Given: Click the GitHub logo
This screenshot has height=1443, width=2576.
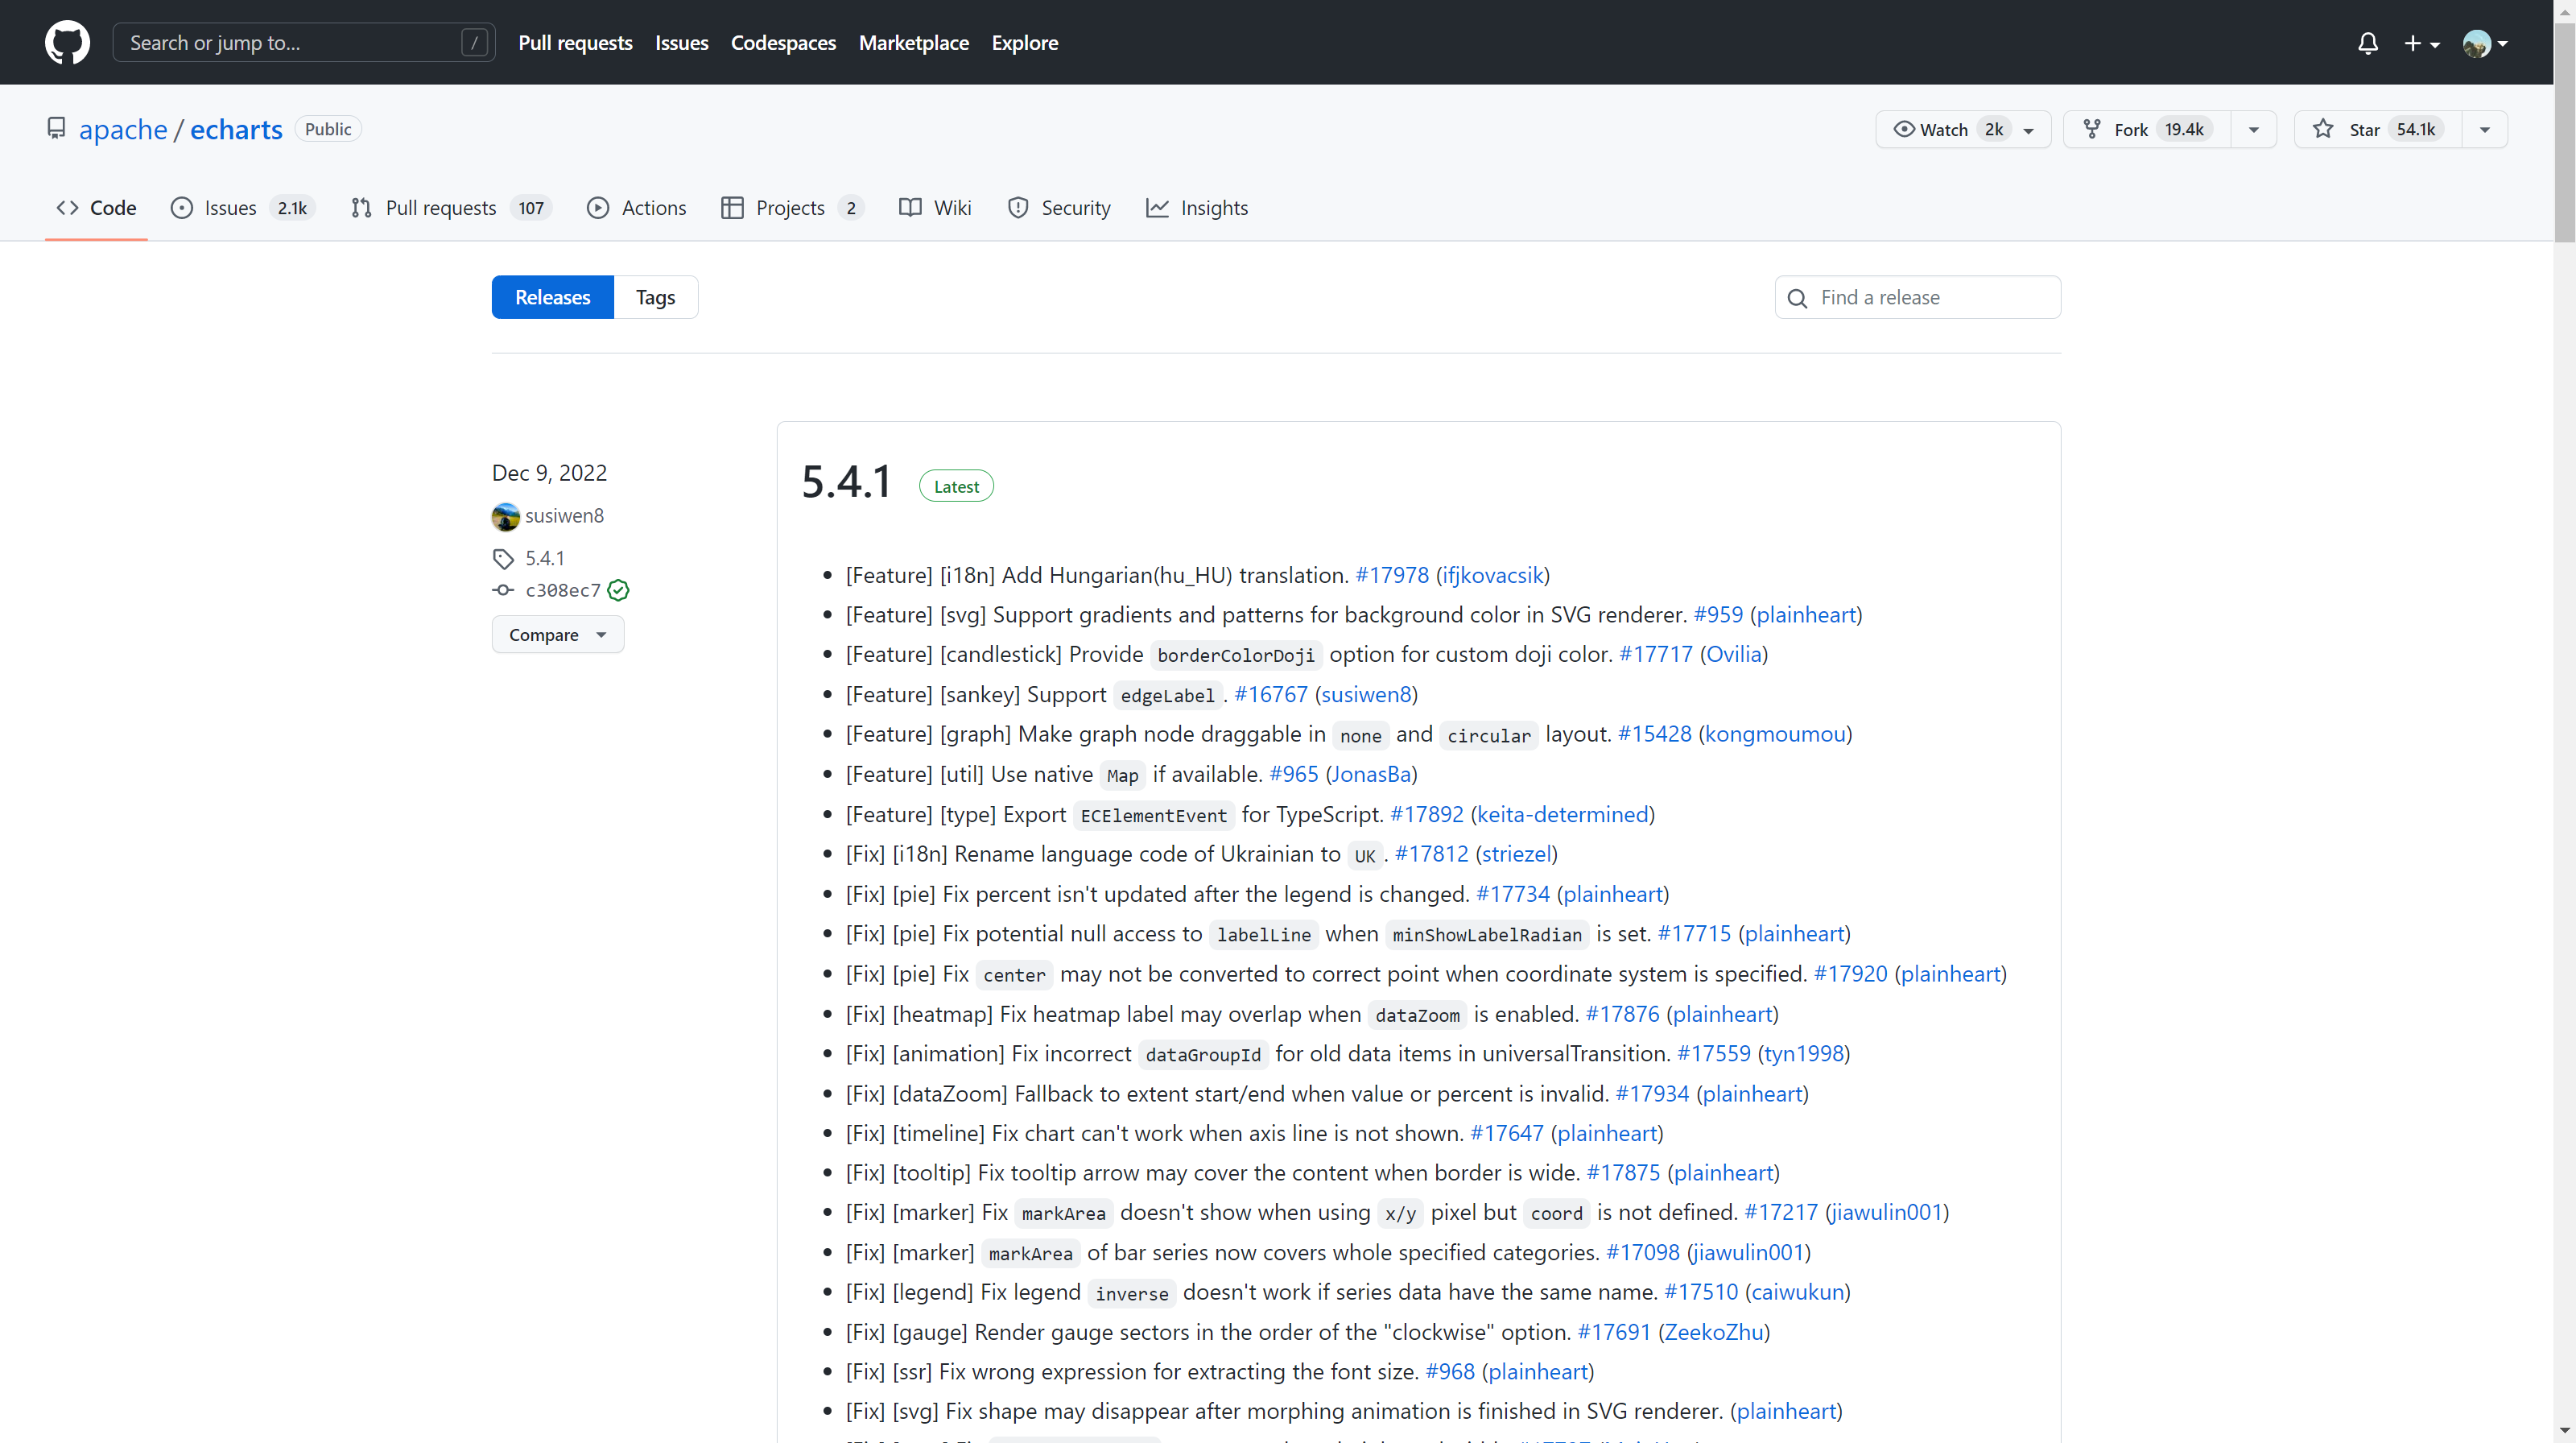Looking at the screenshot, I should 67,42.
